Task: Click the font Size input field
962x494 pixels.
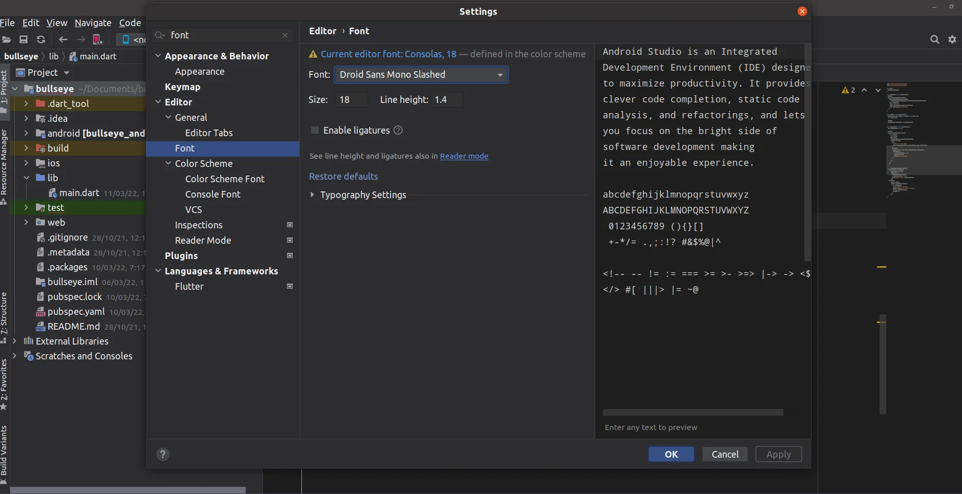Action: point(351,100)
